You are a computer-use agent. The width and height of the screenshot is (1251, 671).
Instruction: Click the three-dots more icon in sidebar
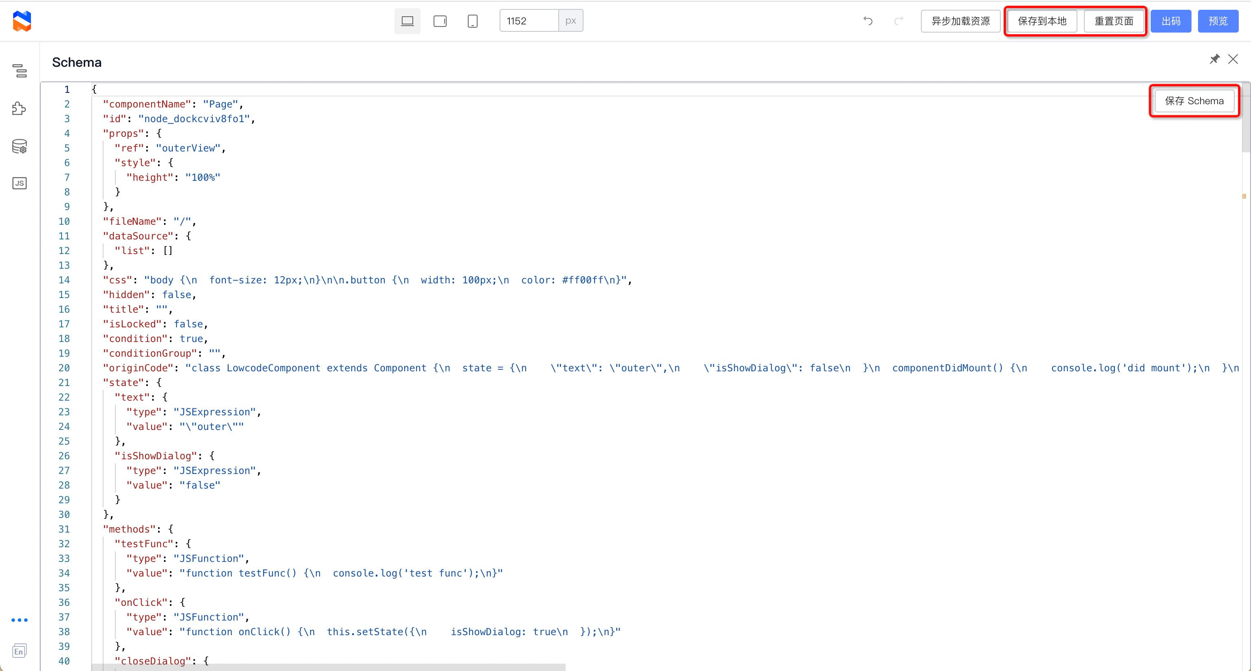point(20,620)
